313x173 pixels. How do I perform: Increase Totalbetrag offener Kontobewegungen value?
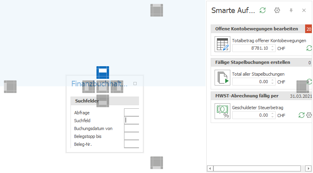(272, 47)
